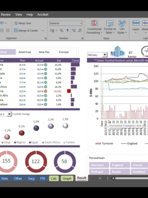Click Increase Decimal icon
Image resolution: width=148 pixels, height=198 pixels.
(74, 31)
